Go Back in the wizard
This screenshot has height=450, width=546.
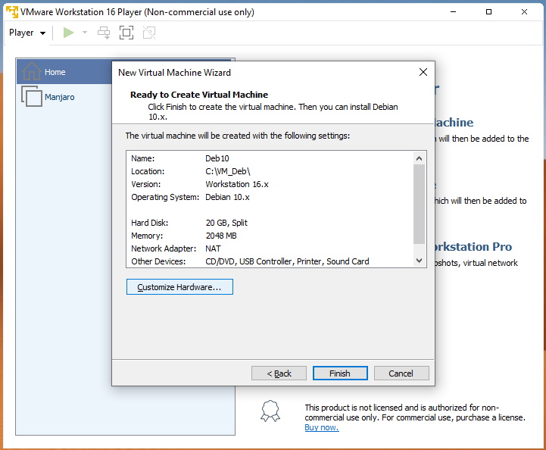tap(279, 373)
